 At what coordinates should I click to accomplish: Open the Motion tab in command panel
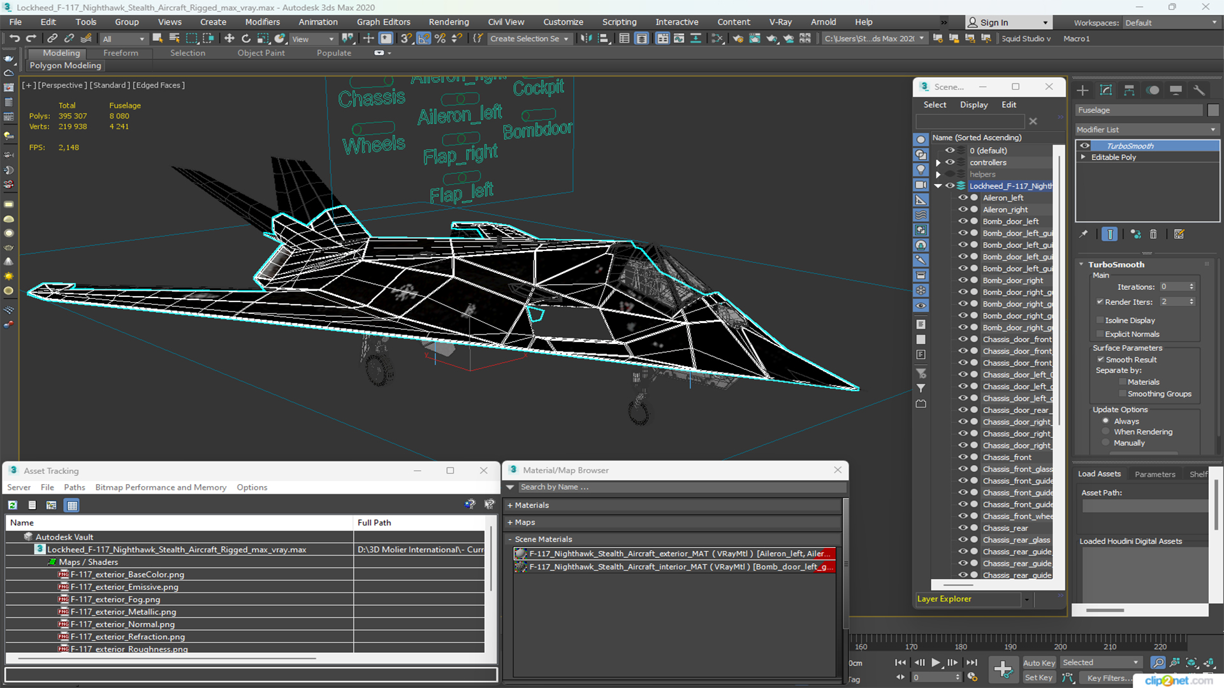click(1153, 90)
